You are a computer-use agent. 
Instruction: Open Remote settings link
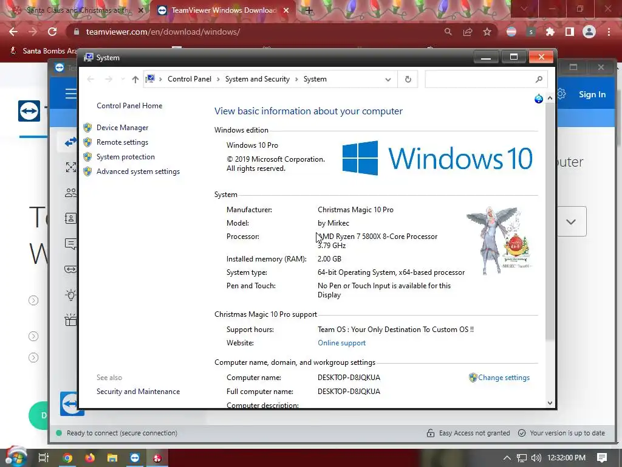pos(122,142)
